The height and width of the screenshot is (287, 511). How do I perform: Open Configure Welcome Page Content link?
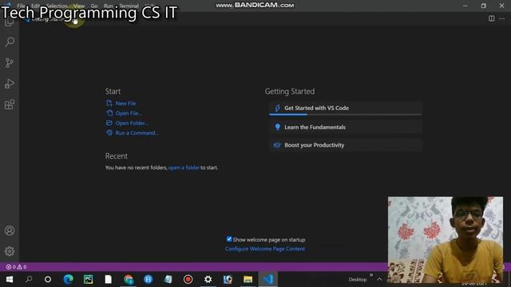pyautogui.click(x=265, y=249)
